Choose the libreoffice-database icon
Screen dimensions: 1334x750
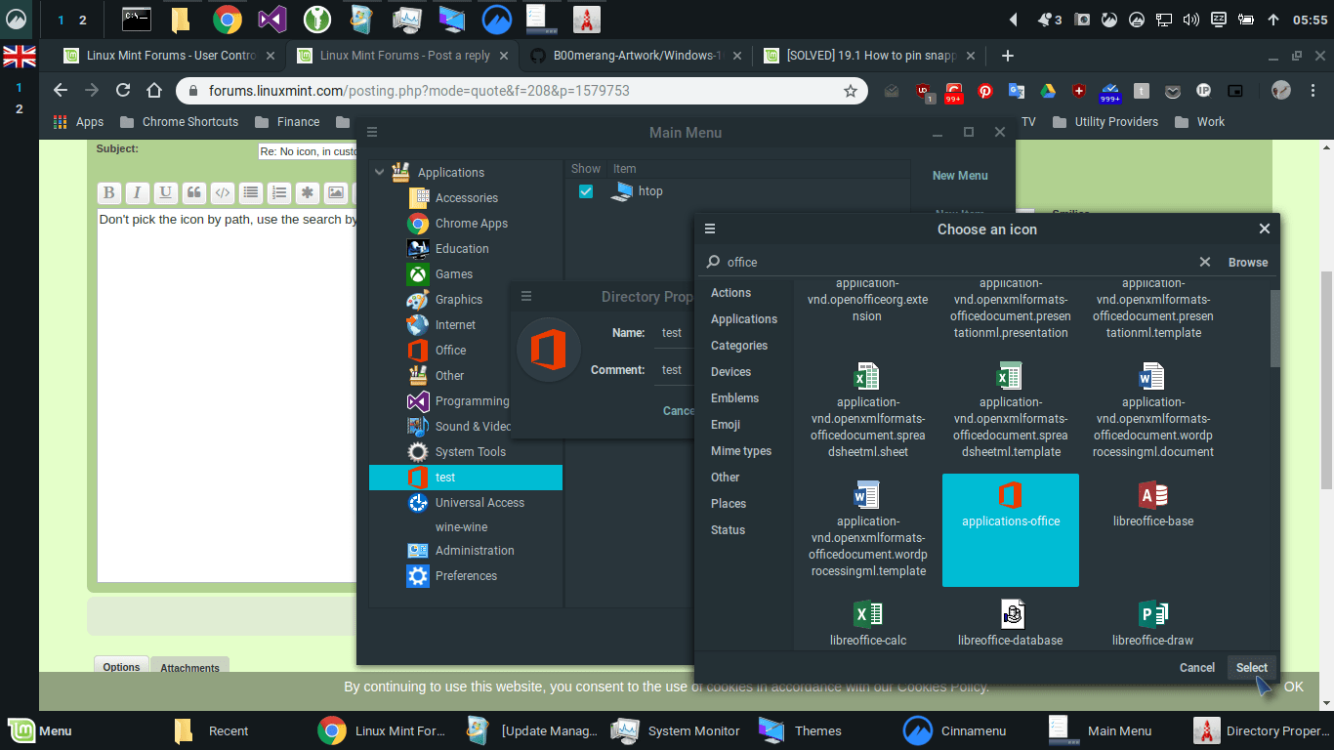1011,623
